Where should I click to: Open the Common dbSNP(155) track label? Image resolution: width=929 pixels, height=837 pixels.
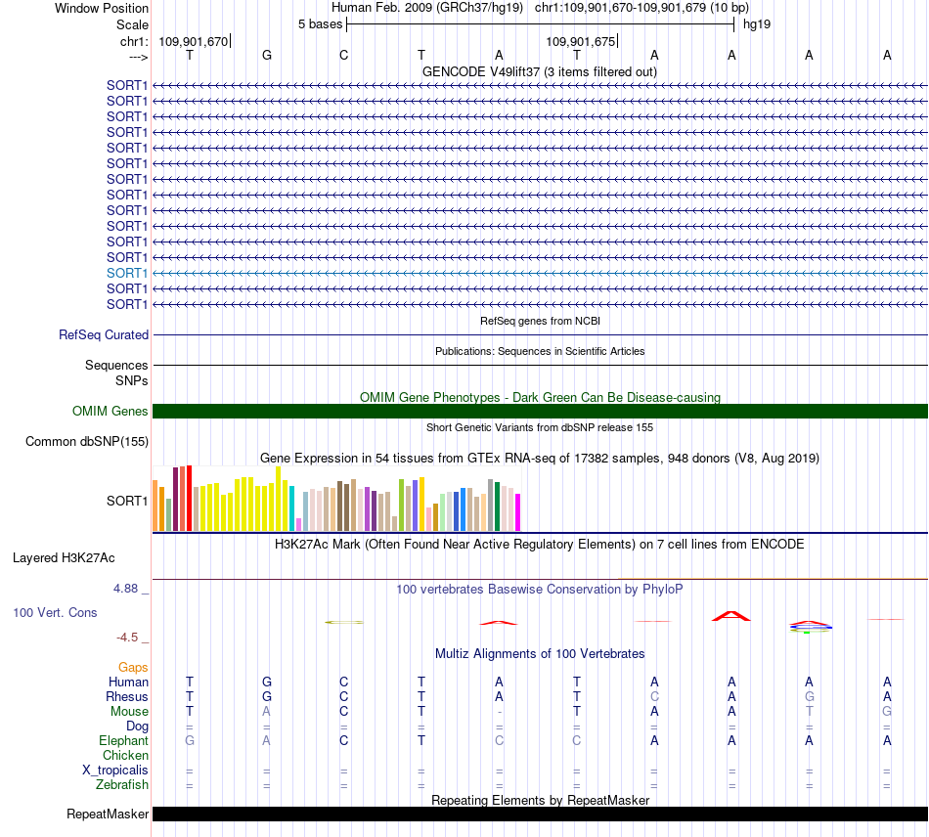point(87,441)
